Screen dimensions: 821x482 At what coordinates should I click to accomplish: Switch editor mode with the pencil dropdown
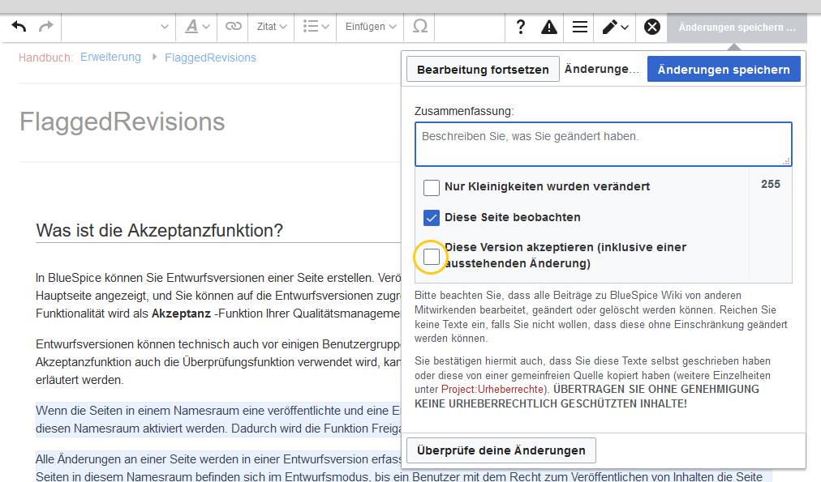(615, 27)
